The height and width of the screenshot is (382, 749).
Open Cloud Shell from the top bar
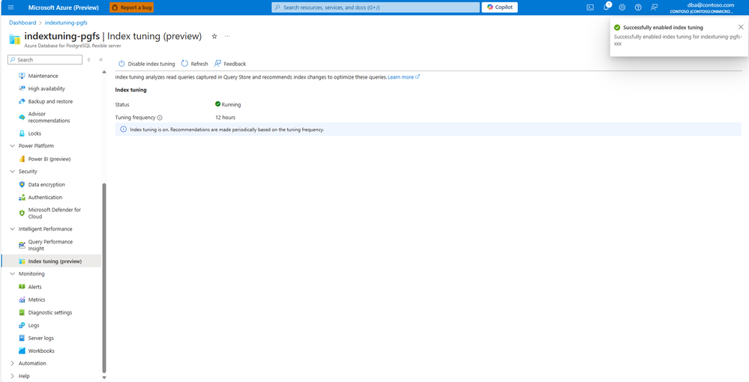click(590, 7)
